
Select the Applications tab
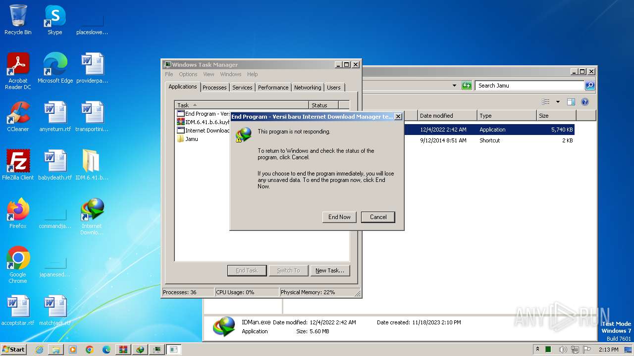pos(183,87)
